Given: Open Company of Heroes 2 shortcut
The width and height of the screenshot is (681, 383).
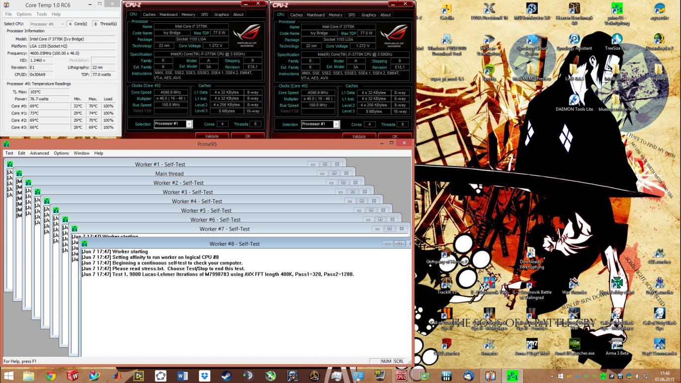Looking at the screenshot, I should click(446, 255).
